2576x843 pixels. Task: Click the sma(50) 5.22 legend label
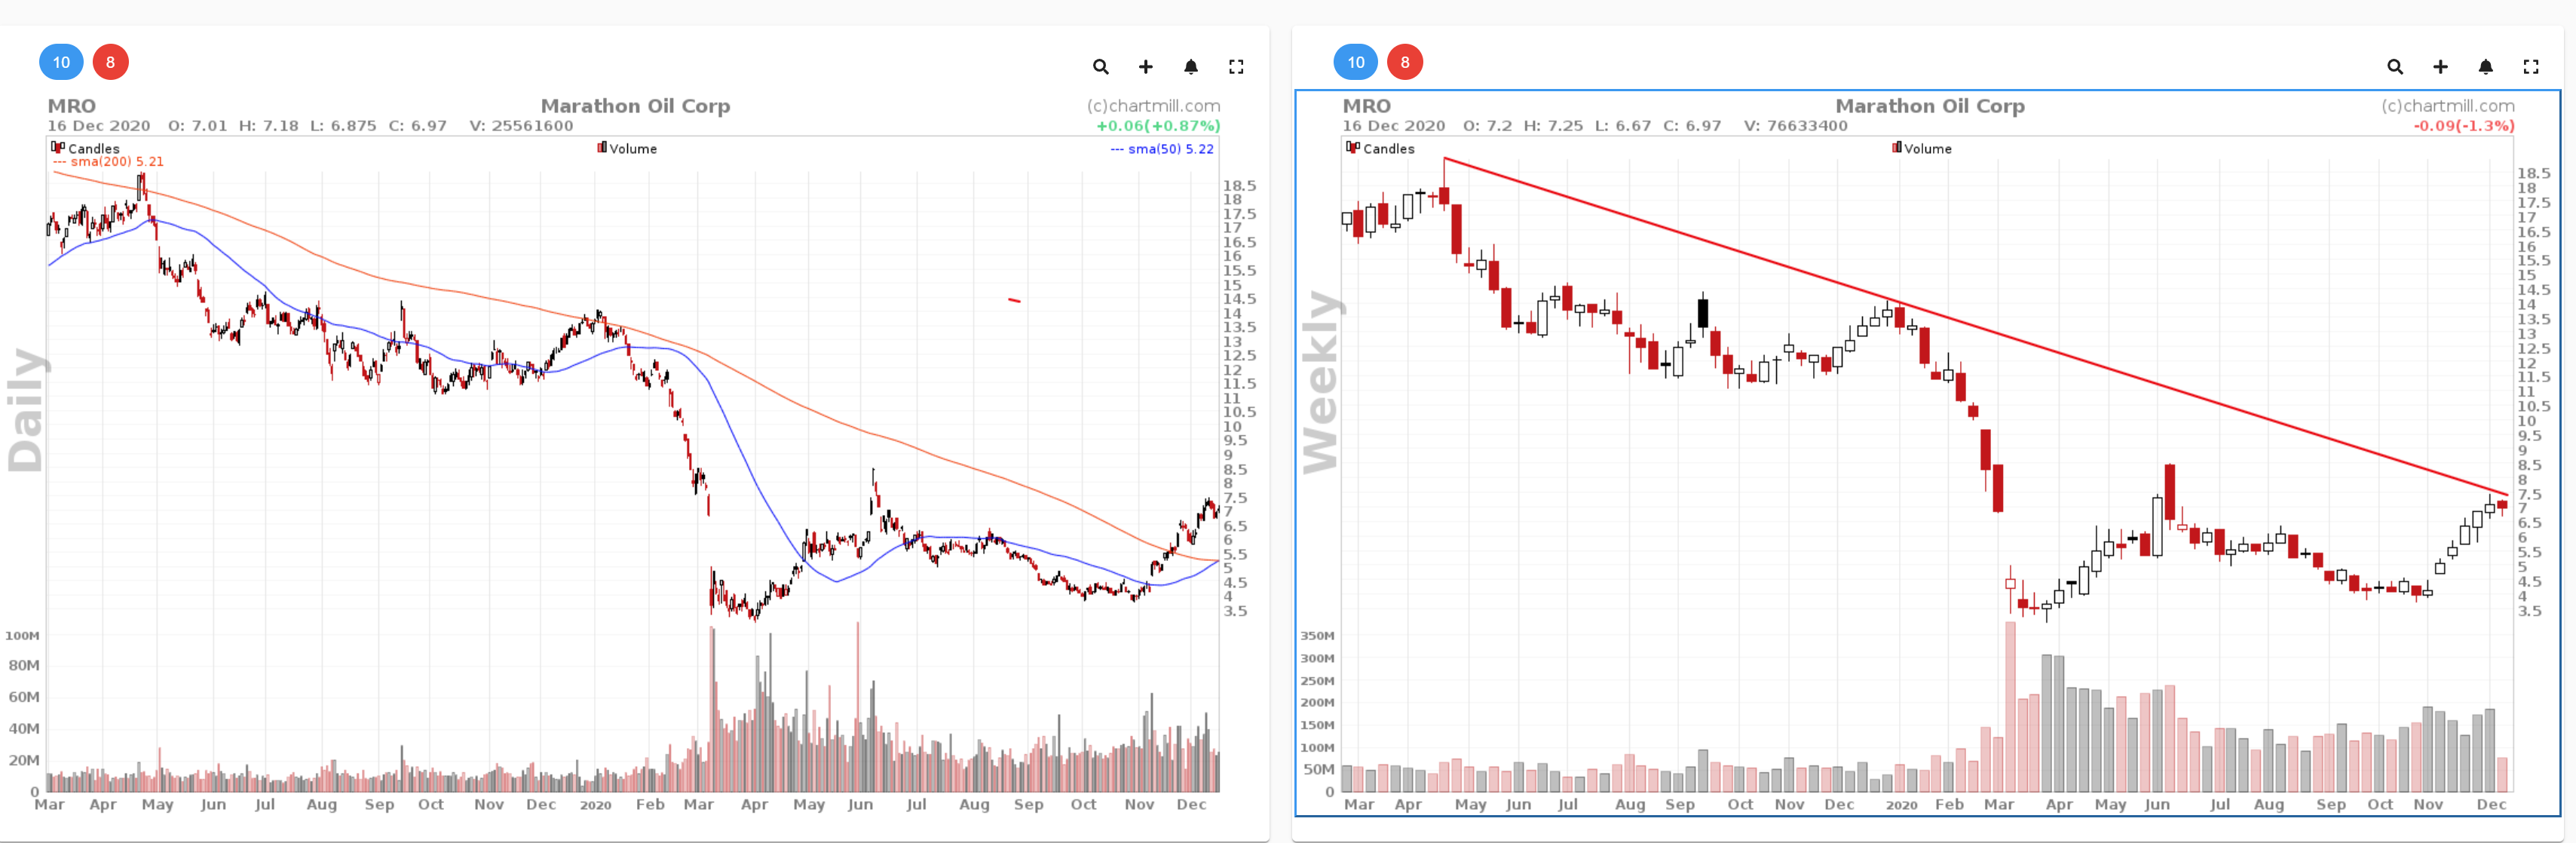point(1162,149)
